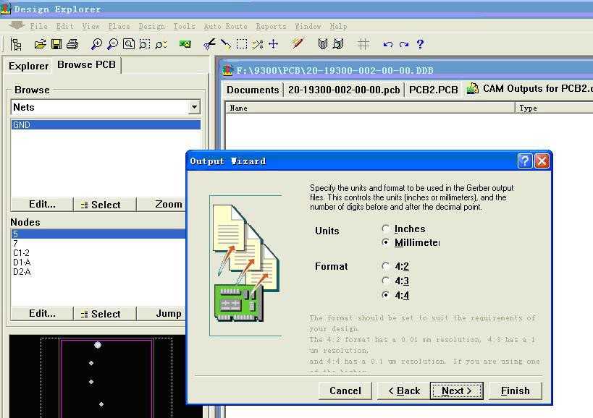The image size is (593, 418).
Task: Open the Help menu
Action: (x=338, y=26)
